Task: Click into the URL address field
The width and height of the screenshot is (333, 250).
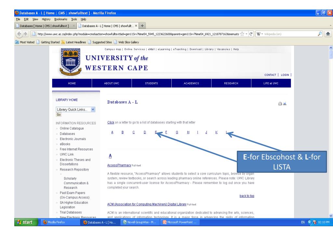Action: click(138, 34)
